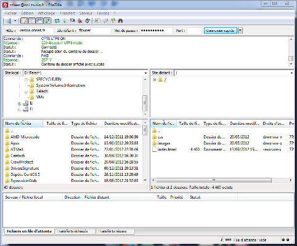Sort remote files by Nom de fichier
Screen dimensions: 297x246
click(164, 124)
